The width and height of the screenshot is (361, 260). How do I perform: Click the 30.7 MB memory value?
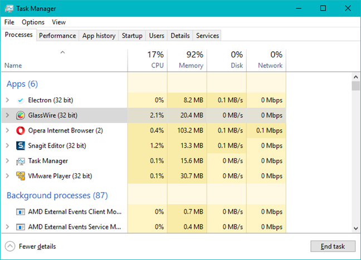(x=192, y=176)
